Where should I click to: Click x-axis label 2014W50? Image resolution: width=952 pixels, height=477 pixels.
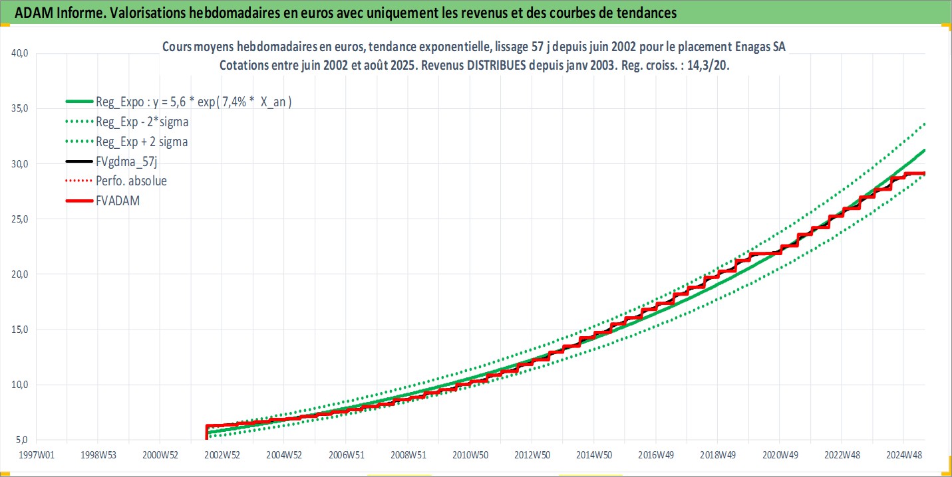[593, 454]
